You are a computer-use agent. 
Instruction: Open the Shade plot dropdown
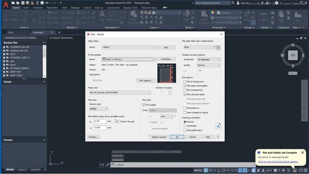point(209,59)
